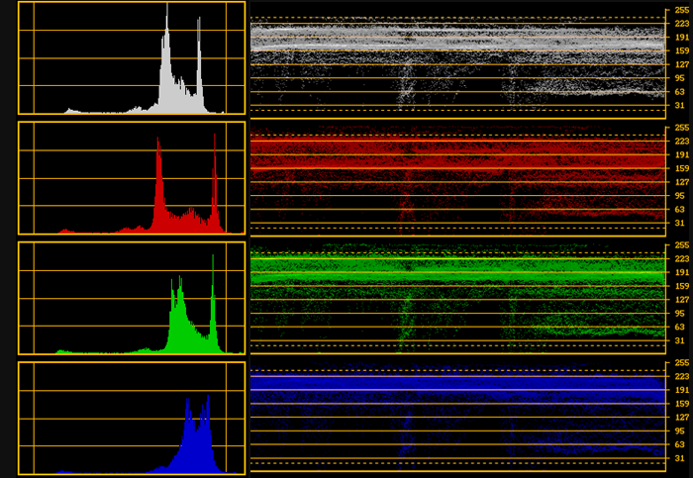Click the 191 label on blue waveform scale
693x478 pixels.
click(682, 390)
